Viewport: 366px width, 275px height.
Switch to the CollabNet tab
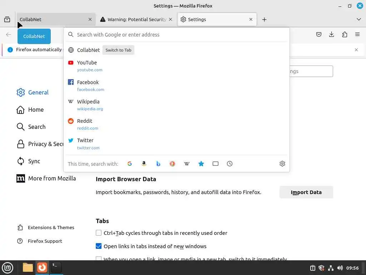[x=56, y=19]
